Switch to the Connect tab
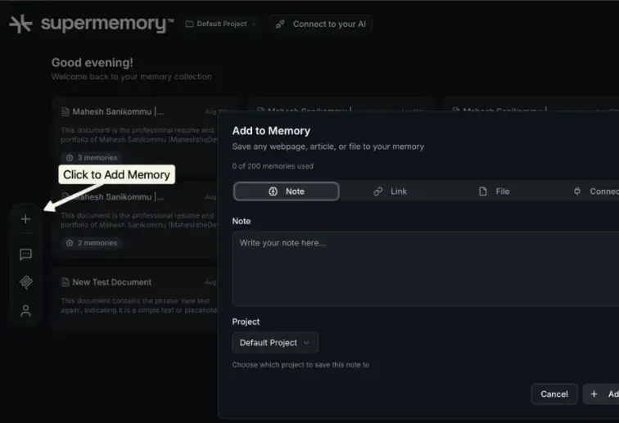 (594, 191)
